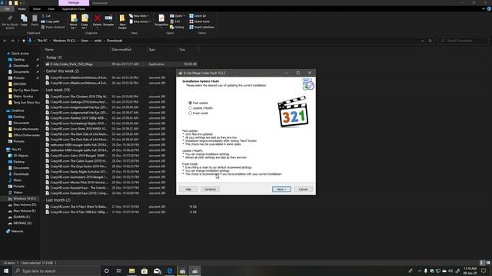Click Edit in the Open group
The width and height of the screenshot is (492, 276).
coord(175,21)
